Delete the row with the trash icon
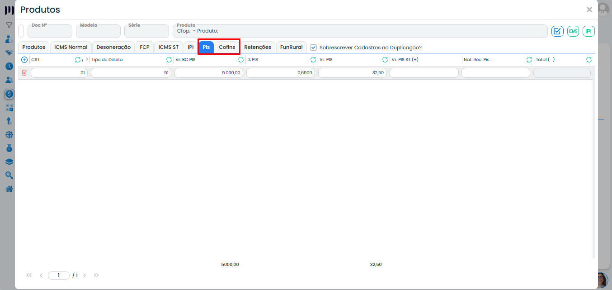This screenshot has height=290, width=612. [x=24, y=73]
